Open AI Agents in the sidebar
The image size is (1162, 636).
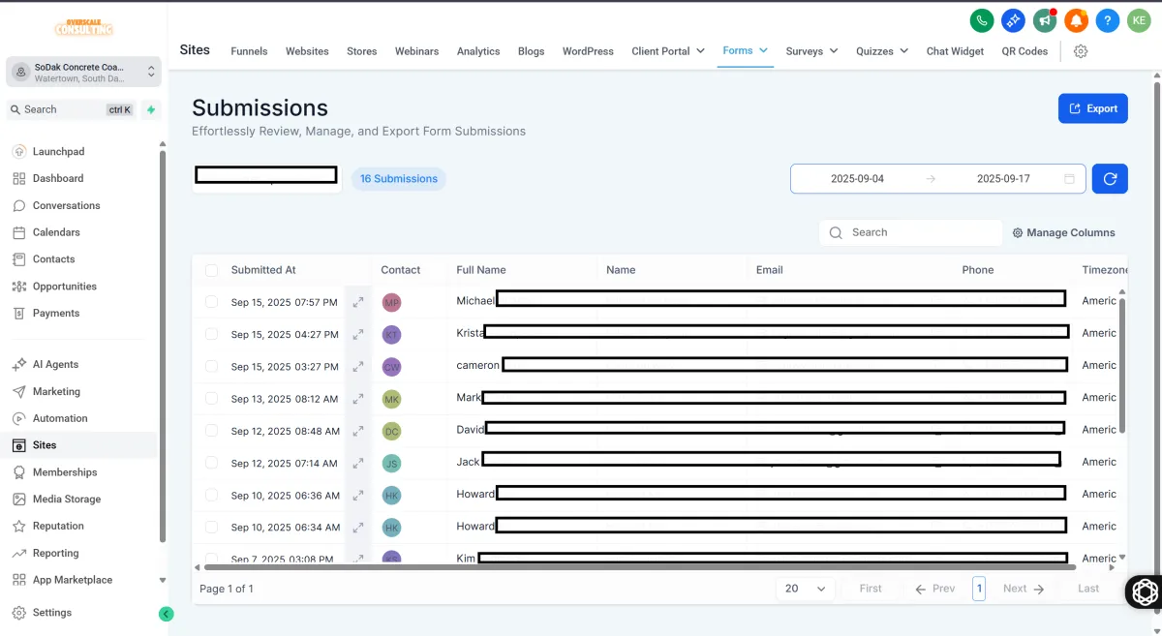pos(55,365)
